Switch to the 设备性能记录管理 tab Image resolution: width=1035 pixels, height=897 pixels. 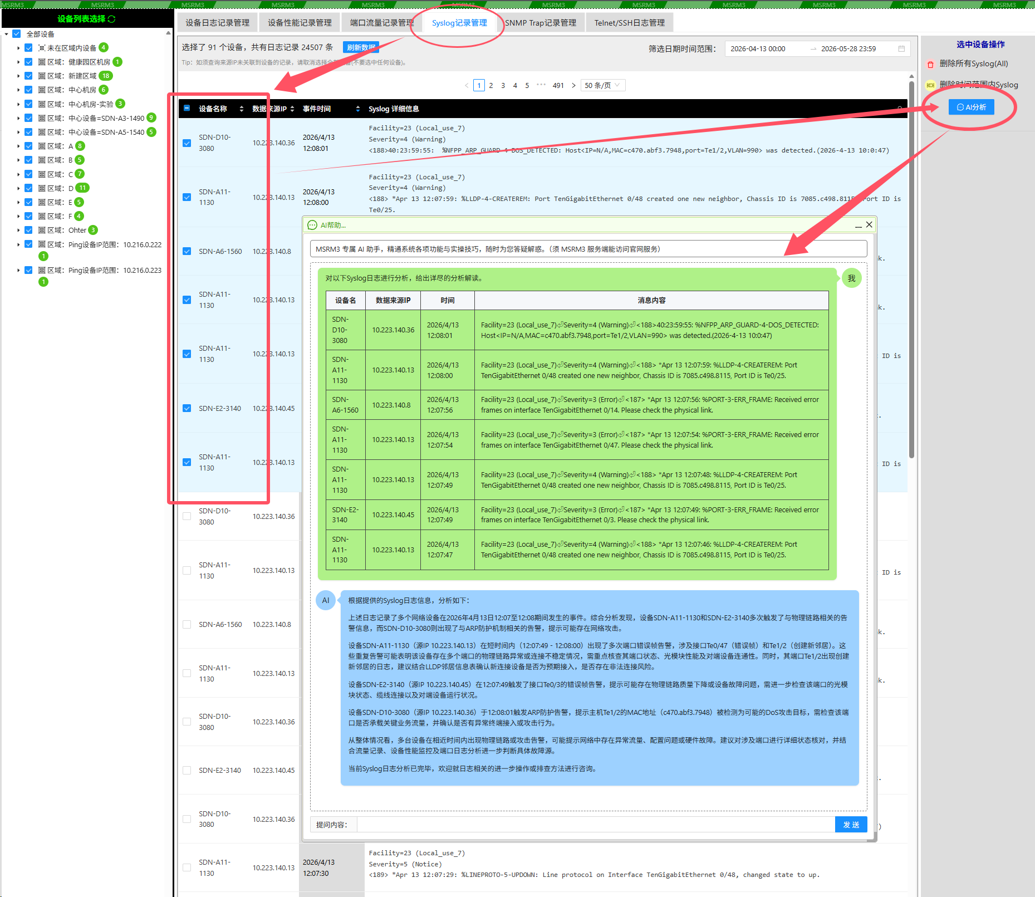(300, 23)
